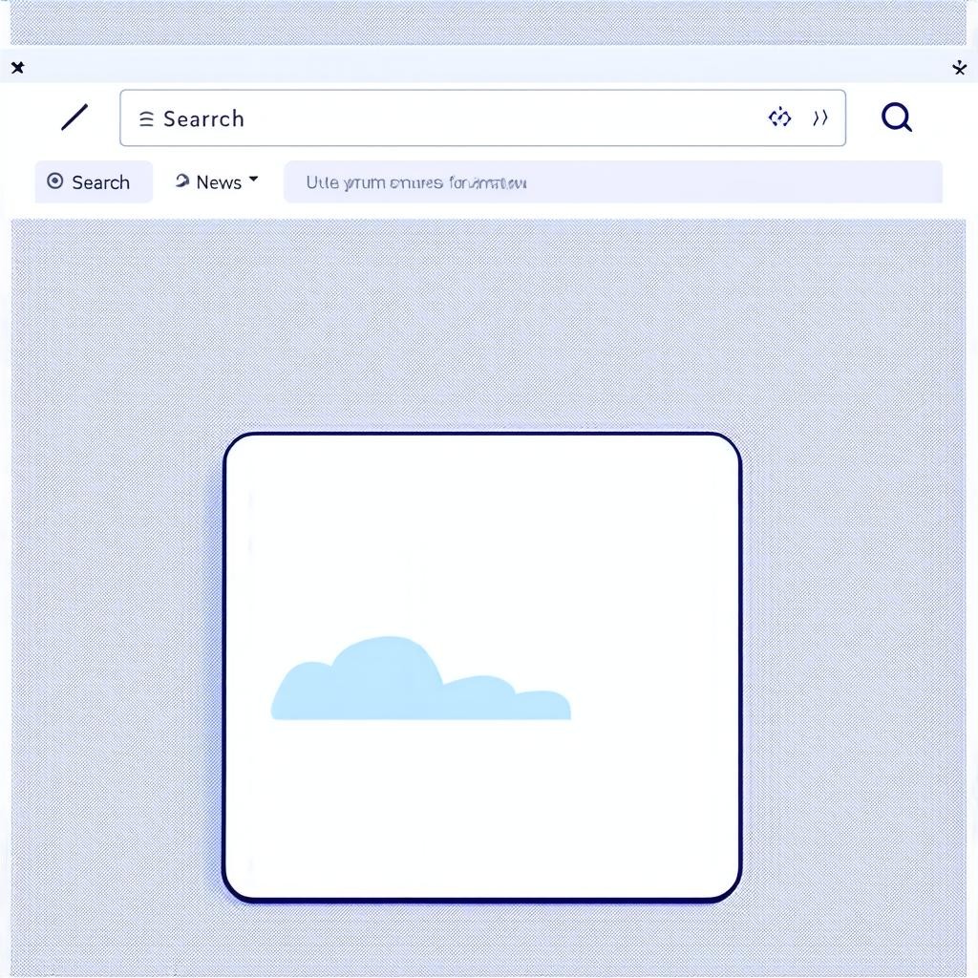Click the dotted diamond icon in search bar
The image size is (978, 978).
(x=779, y=117)
